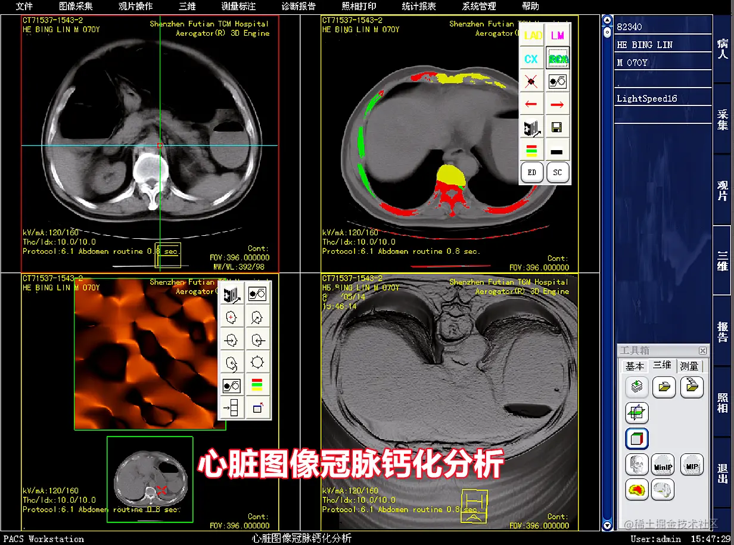Select the MIP tool in the toolbox
Viewport: 734px width, 545px height.
pyautogui.click(x=692, y=465)
